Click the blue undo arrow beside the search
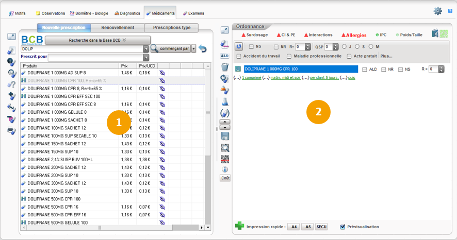Screen dimensions: 457x240 pos(203,48)
